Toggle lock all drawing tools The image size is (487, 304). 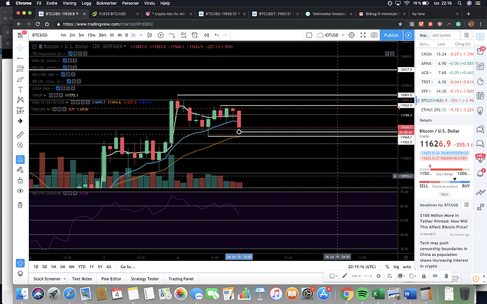(x=20, y=181)
